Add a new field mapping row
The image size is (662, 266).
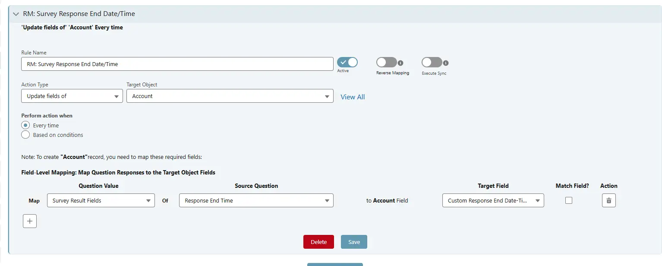(x=29, y=221)
